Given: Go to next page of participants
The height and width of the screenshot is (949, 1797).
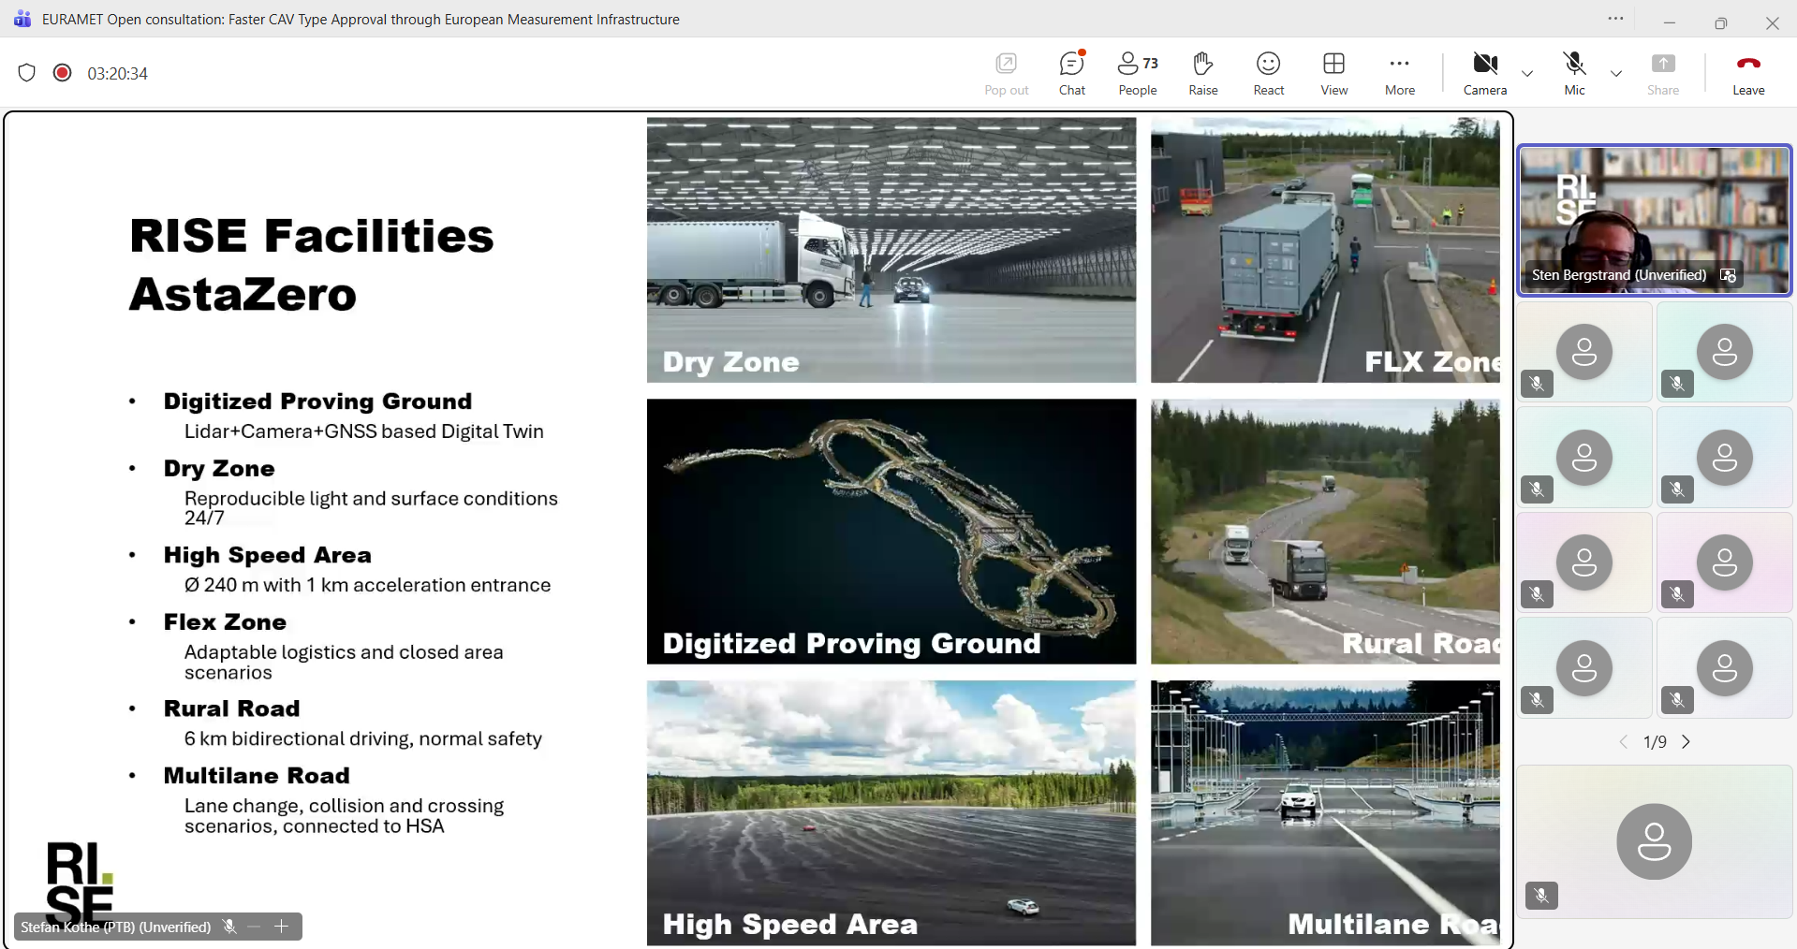Looking at the screenshot, I should [x=1687, y=742].
